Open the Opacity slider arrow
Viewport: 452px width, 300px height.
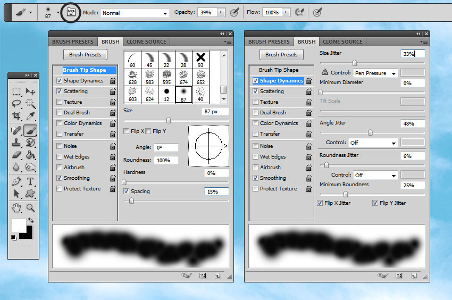tap(221, 12)
